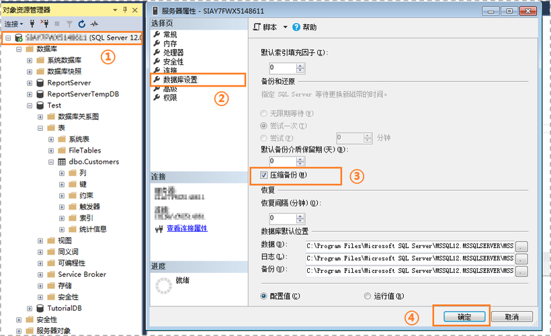Open the activity monitor pulse icon

click(94, 24)
